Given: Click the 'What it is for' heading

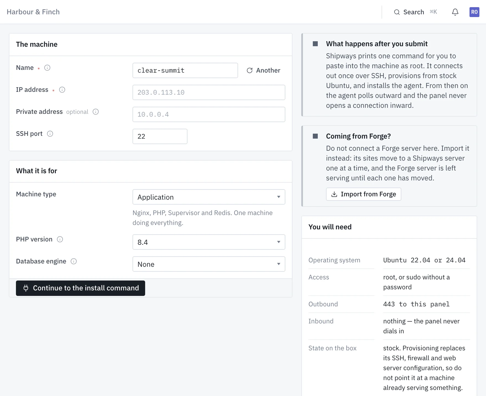Looking at the screenshot, I should [x=37, y=171].
